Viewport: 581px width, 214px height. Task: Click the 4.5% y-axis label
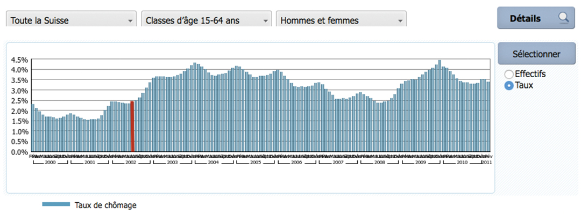click(20, 60)
